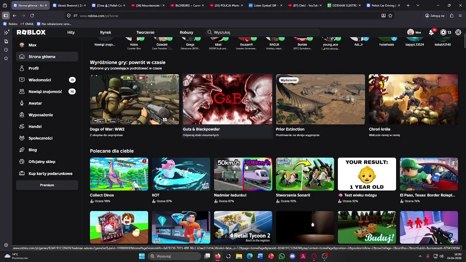
Task: Open browser sidebar history clock icon
Action: pos(6,50)
